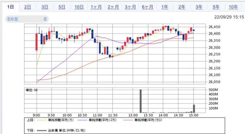
Task: Click the 100M volume axis label
Action: [x=213, y=108]
